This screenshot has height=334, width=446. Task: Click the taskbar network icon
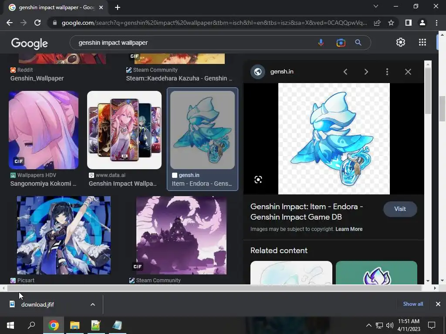click(x=379, y=325)
